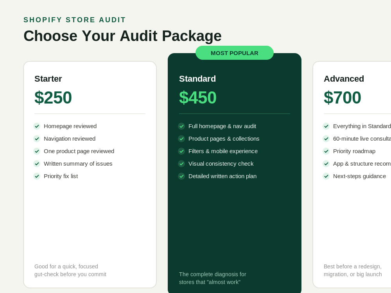
Task: Click the Full homepage & nav audit text
Action: pyautogui.click(x=222, y=126)
